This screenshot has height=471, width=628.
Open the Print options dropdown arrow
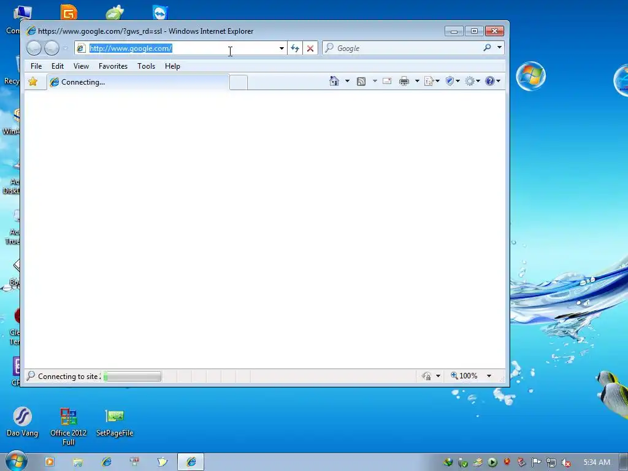pyautogui.click(x=417, y=82)
